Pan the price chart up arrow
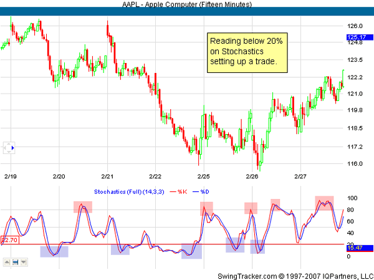Image resolution: width=374 pixels, height=280 pixels. coord(9,144)
